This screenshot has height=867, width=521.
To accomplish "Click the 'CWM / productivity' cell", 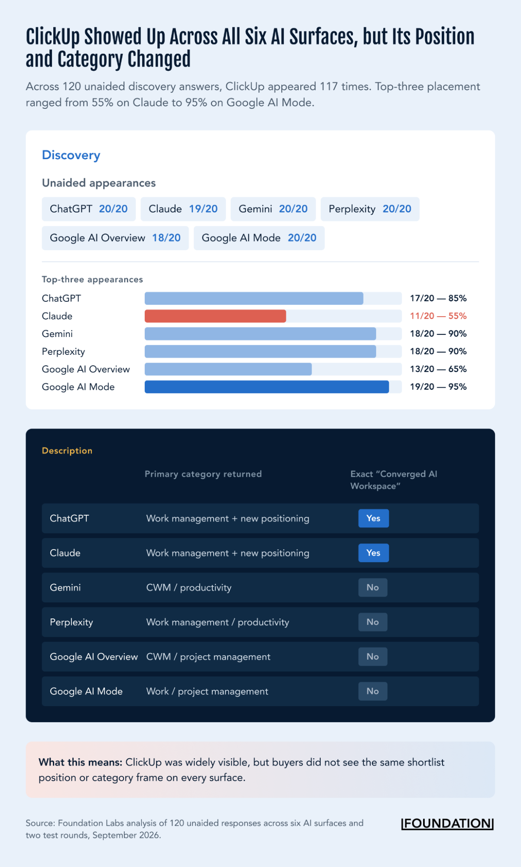I will 189,588.
